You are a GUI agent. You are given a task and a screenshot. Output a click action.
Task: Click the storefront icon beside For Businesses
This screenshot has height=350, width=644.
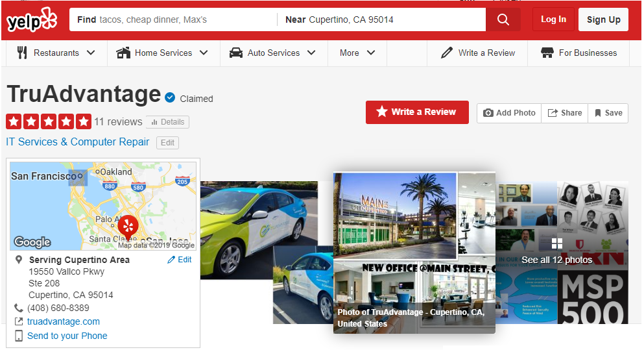pos(547,53)
